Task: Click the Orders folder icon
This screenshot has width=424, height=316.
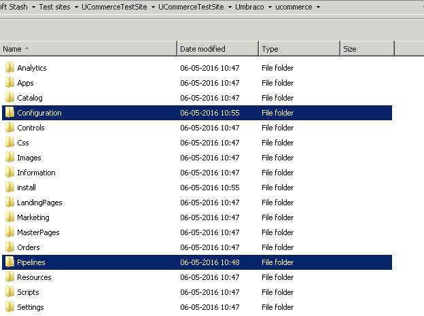Action: (10, 247)
